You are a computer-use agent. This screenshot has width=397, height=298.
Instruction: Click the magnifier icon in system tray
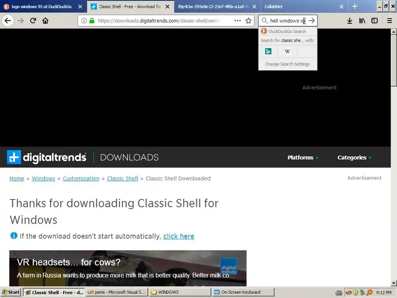coord(369,293)
